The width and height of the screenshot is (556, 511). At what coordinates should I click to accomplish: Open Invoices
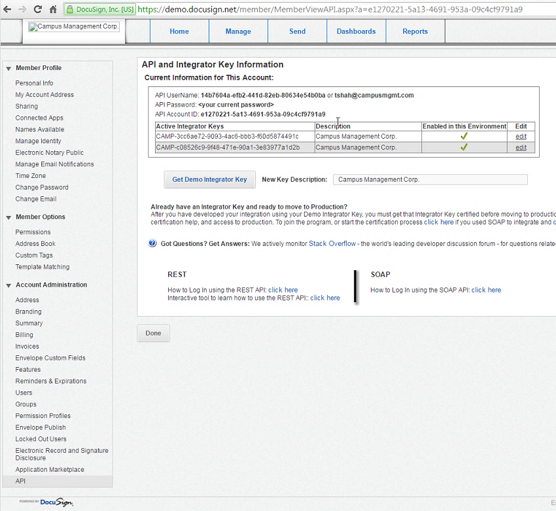(27, 347)
